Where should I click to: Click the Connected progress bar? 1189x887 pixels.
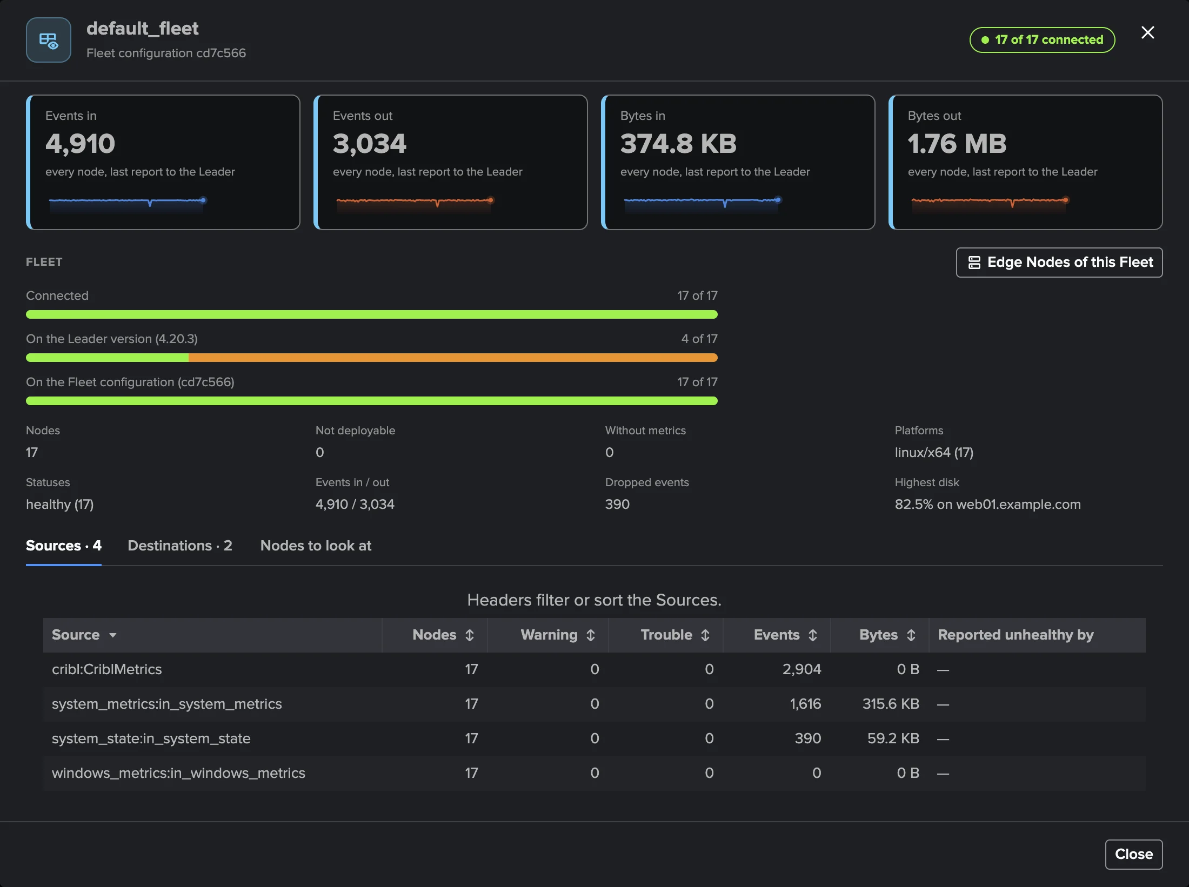click(x=372, y=314)
